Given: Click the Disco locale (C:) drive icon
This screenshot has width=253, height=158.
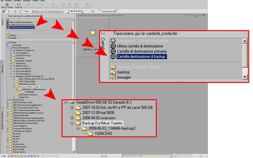Looking at the screenshot, I should [14, 53].
